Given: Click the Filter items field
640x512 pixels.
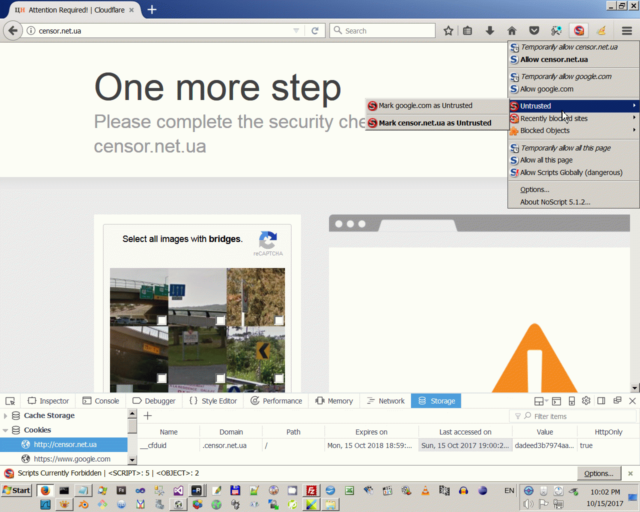Looking at the screenshot, I should pos(573,416).
